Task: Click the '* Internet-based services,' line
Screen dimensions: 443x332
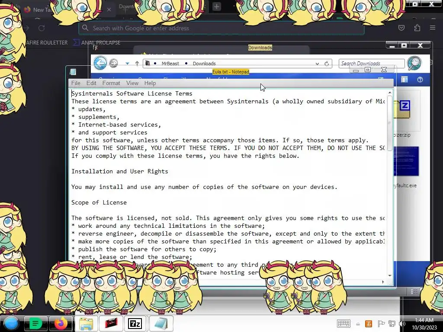Action: coord(116,124)
